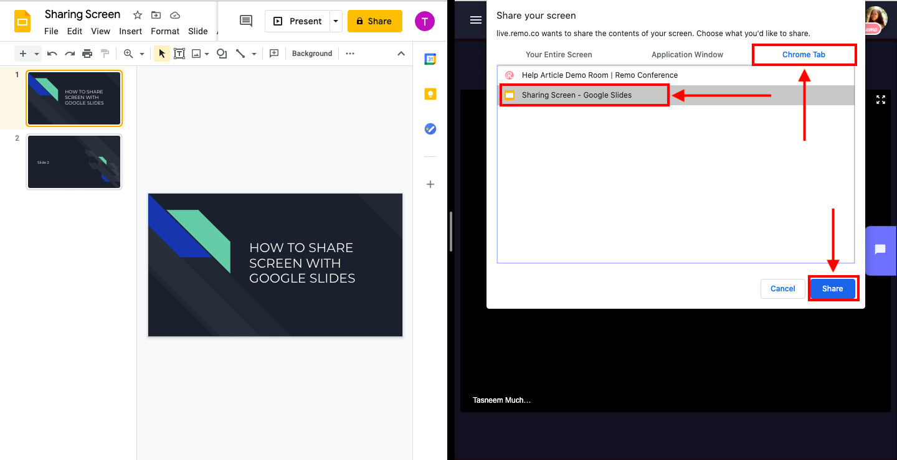Select the line tool
The width and height of the screenshot is (897, 460).
coord(240,54)
